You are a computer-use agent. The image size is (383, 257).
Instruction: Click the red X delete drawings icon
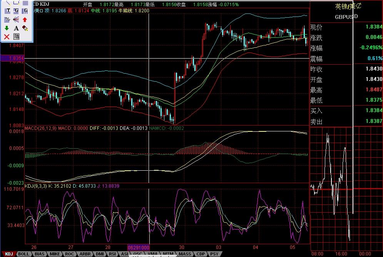tap(7, 37)
